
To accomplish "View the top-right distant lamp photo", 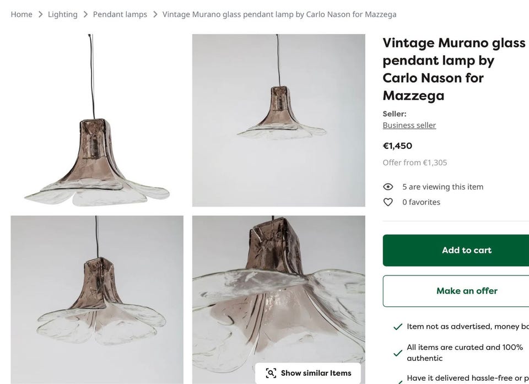I will tap(278, 120).
